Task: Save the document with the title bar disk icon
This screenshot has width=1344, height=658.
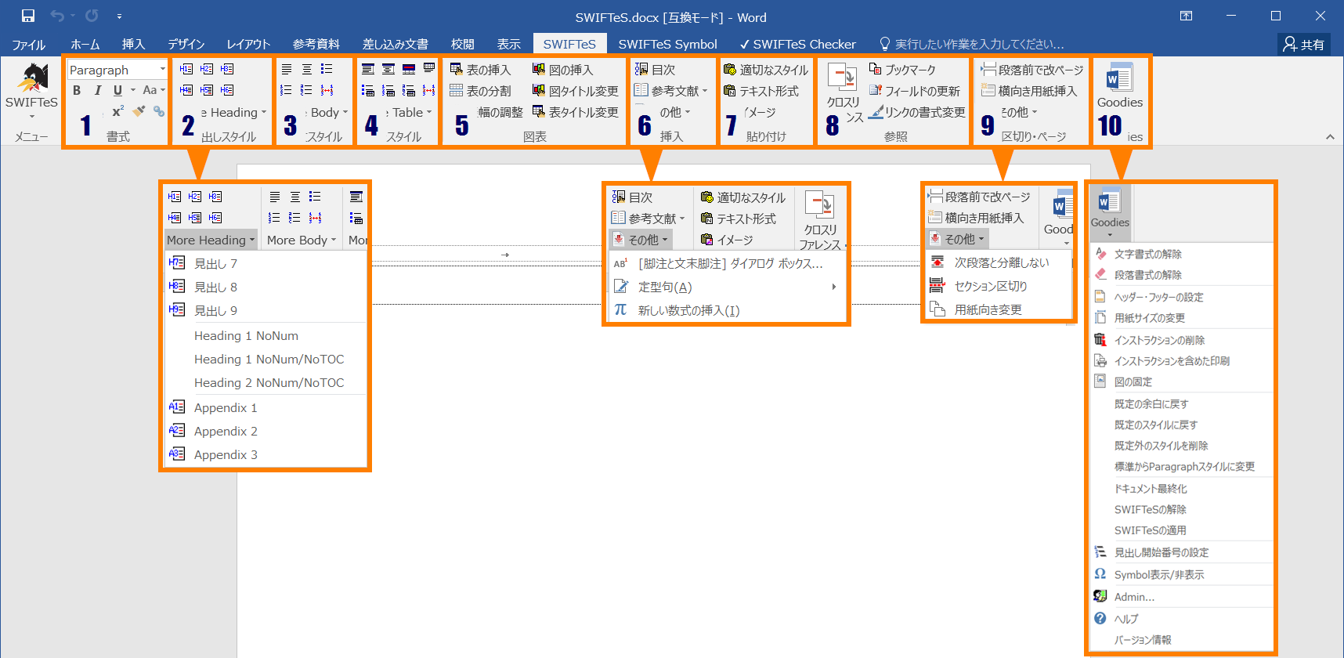Action: coord(28,16)
